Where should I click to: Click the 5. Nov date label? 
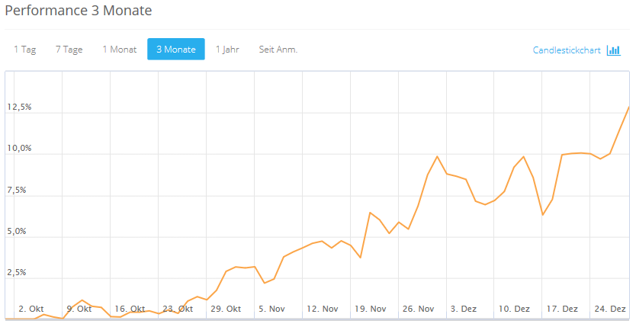point(271,309)
